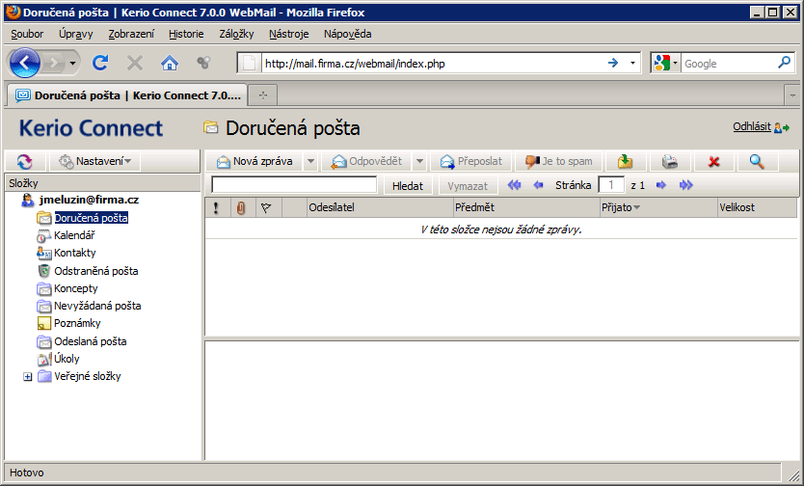Viewport: 804px width, 486px height.
Task: Go to previous page arrow icon
Action: [538, 185]
